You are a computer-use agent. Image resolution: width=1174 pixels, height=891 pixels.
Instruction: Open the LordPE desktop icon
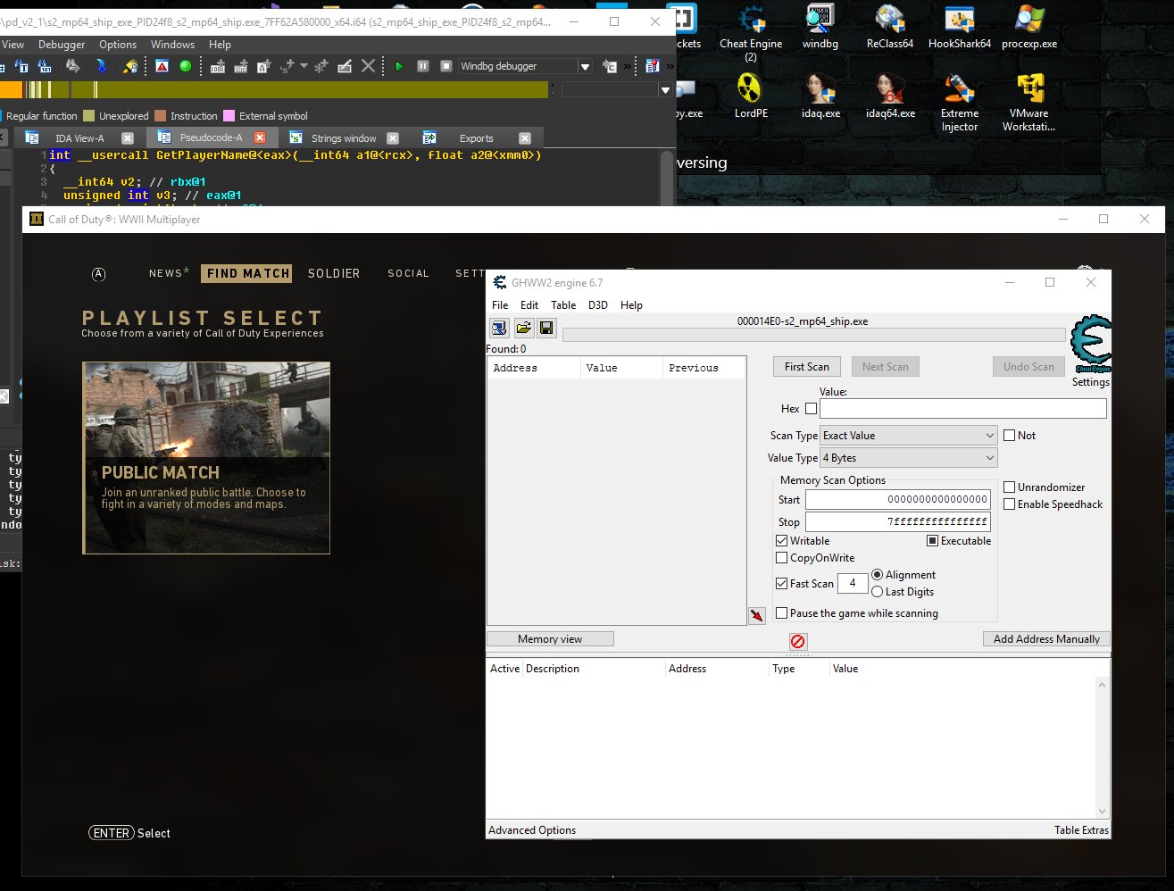[x=751, y=96]
